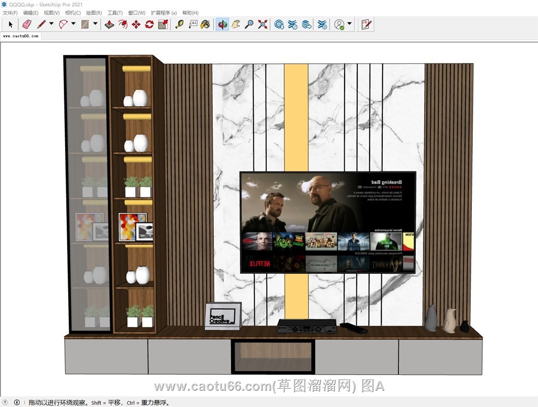The image size is (538, 407).
Task: Choose the Move tool
Action: click(136, 24)
